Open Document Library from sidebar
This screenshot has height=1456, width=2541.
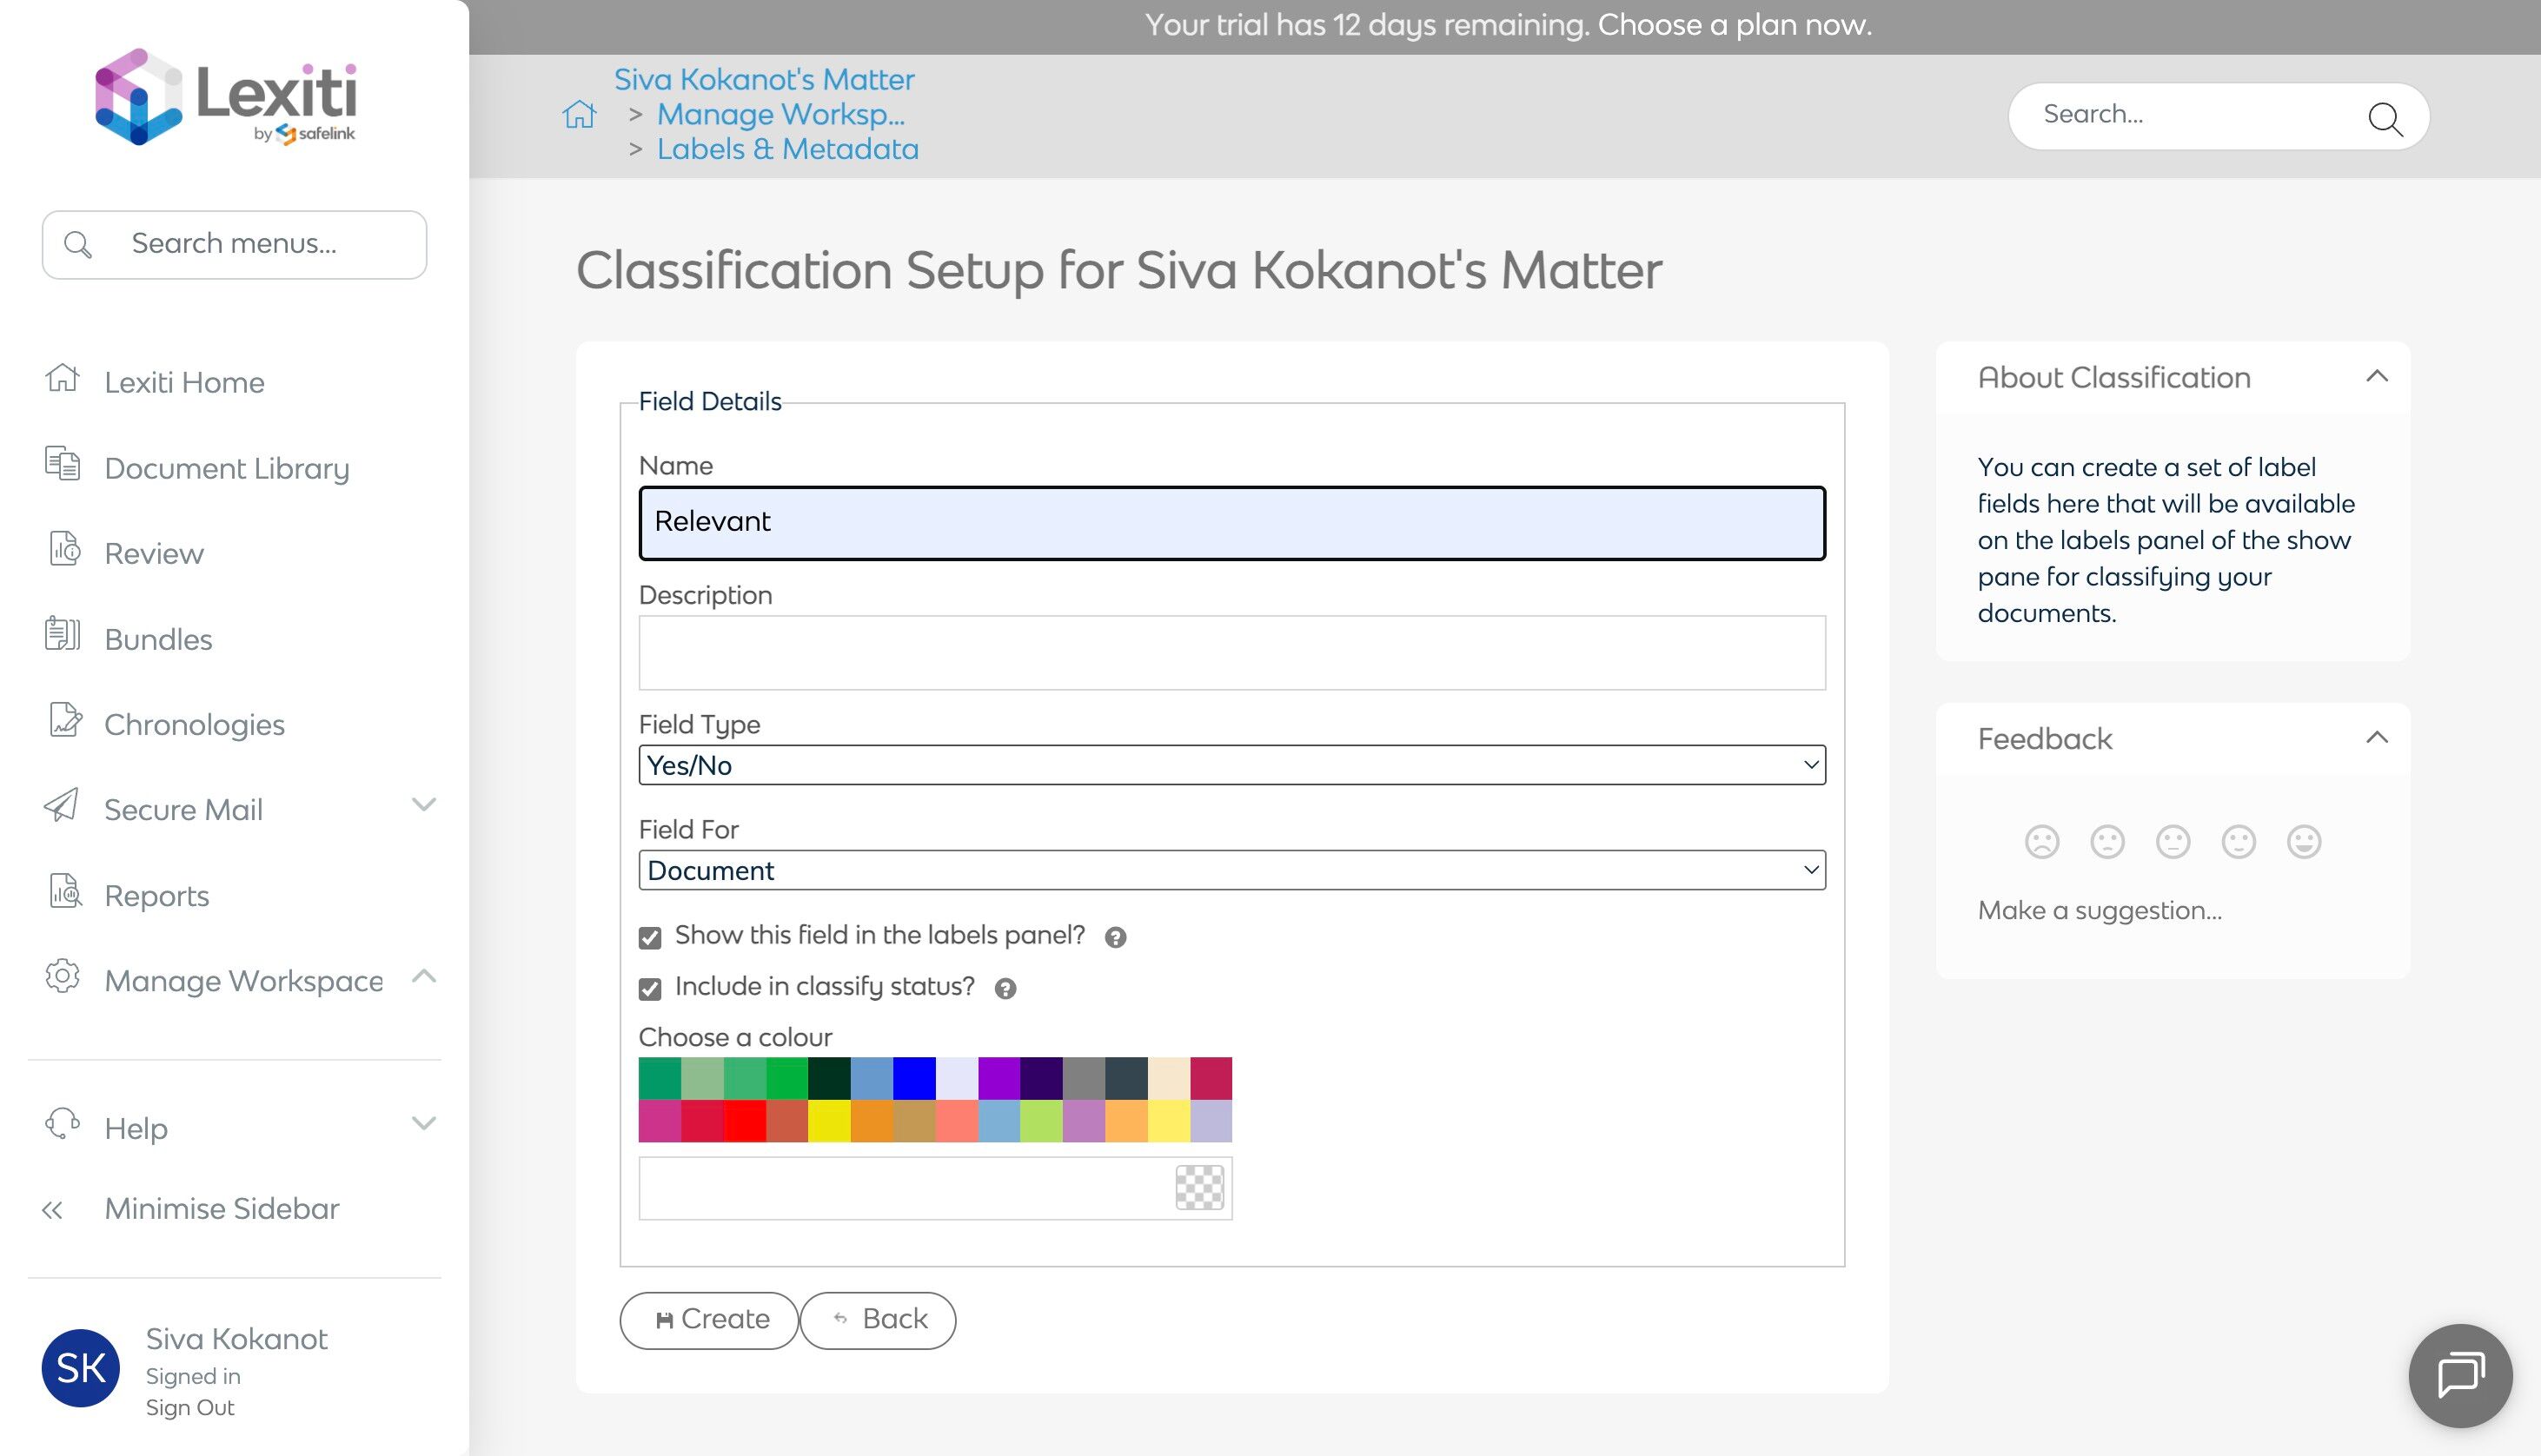226,468
